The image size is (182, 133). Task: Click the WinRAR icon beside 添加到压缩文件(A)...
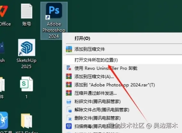(69, 76)
